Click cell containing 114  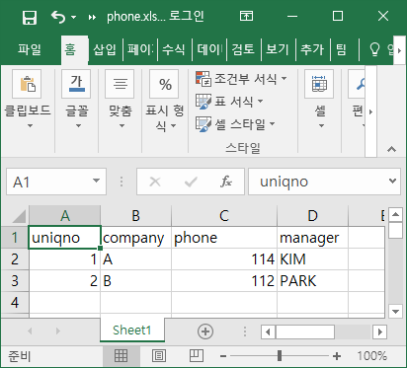(224, 259)
